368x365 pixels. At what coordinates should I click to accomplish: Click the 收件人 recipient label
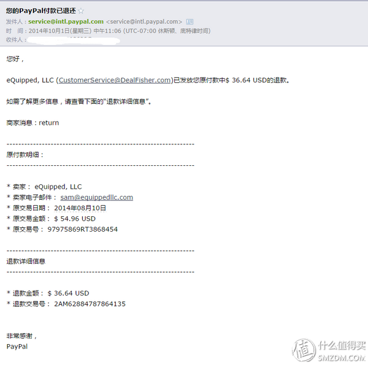15,40
